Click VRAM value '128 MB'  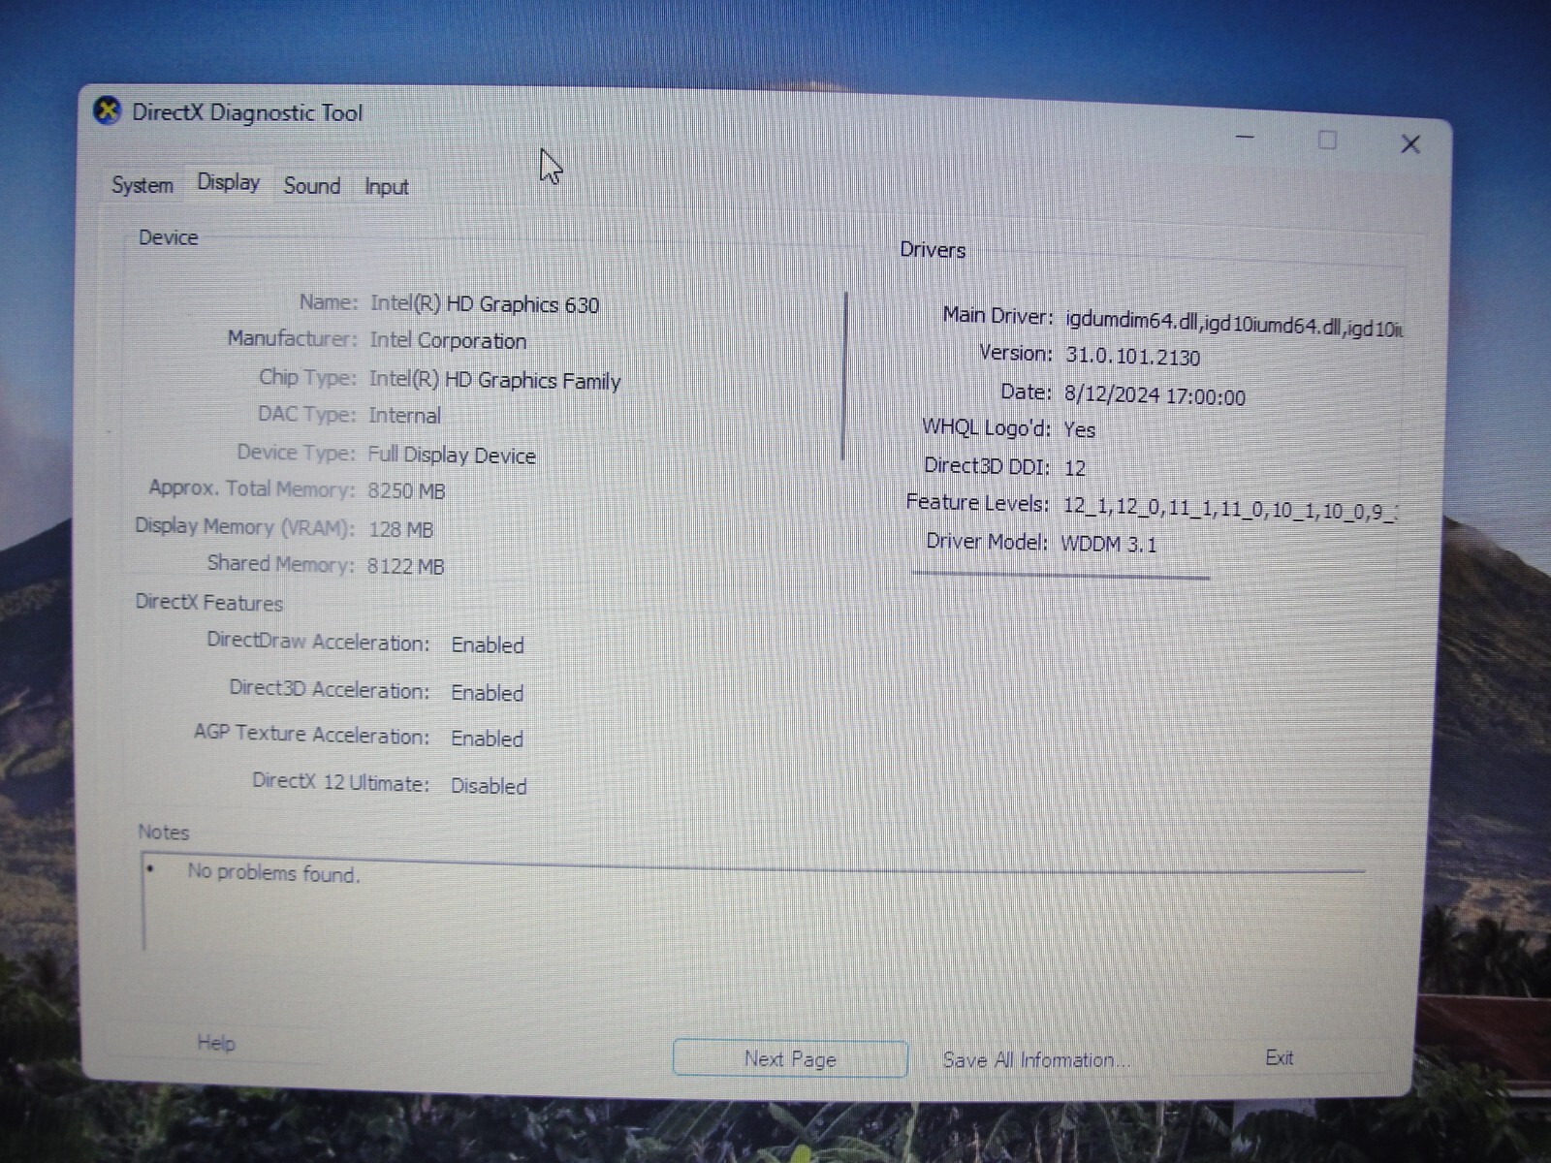coord(401,529)
